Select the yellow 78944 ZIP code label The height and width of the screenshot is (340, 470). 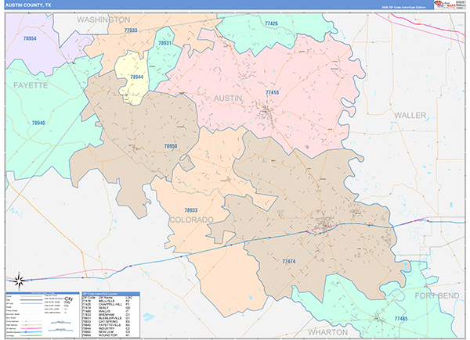[x=136, y=77]
